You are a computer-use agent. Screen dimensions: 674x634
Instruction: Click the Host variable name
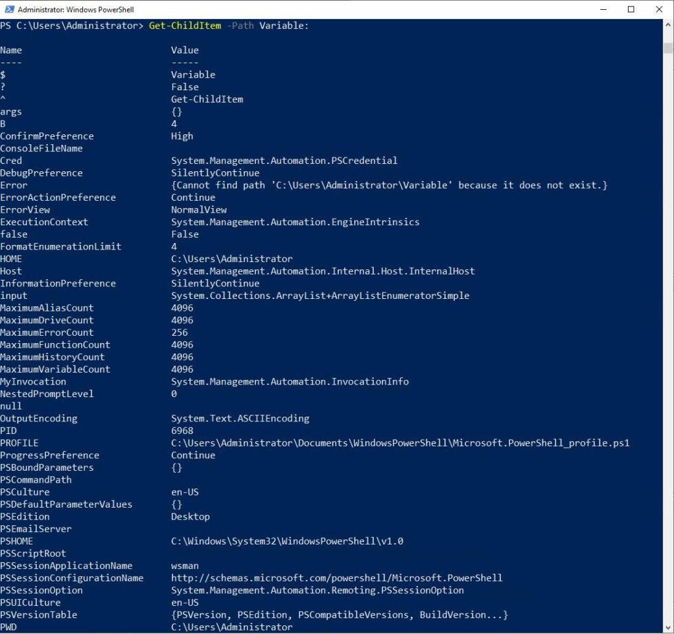click(x=11, y=271)
